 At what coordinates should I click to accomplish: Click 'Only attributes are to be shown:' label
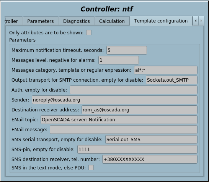click(46, 33)
